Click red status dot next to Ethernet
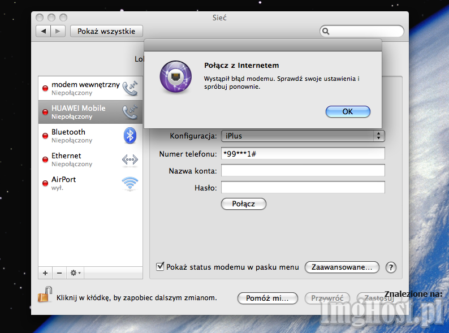This screenshot has height=333, width=449. (45, 159)
